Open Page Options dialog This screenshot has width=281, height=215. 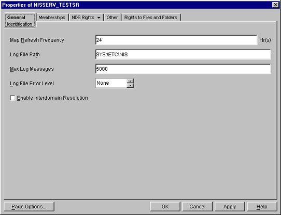pyautogui.click(x=29, y=207)
